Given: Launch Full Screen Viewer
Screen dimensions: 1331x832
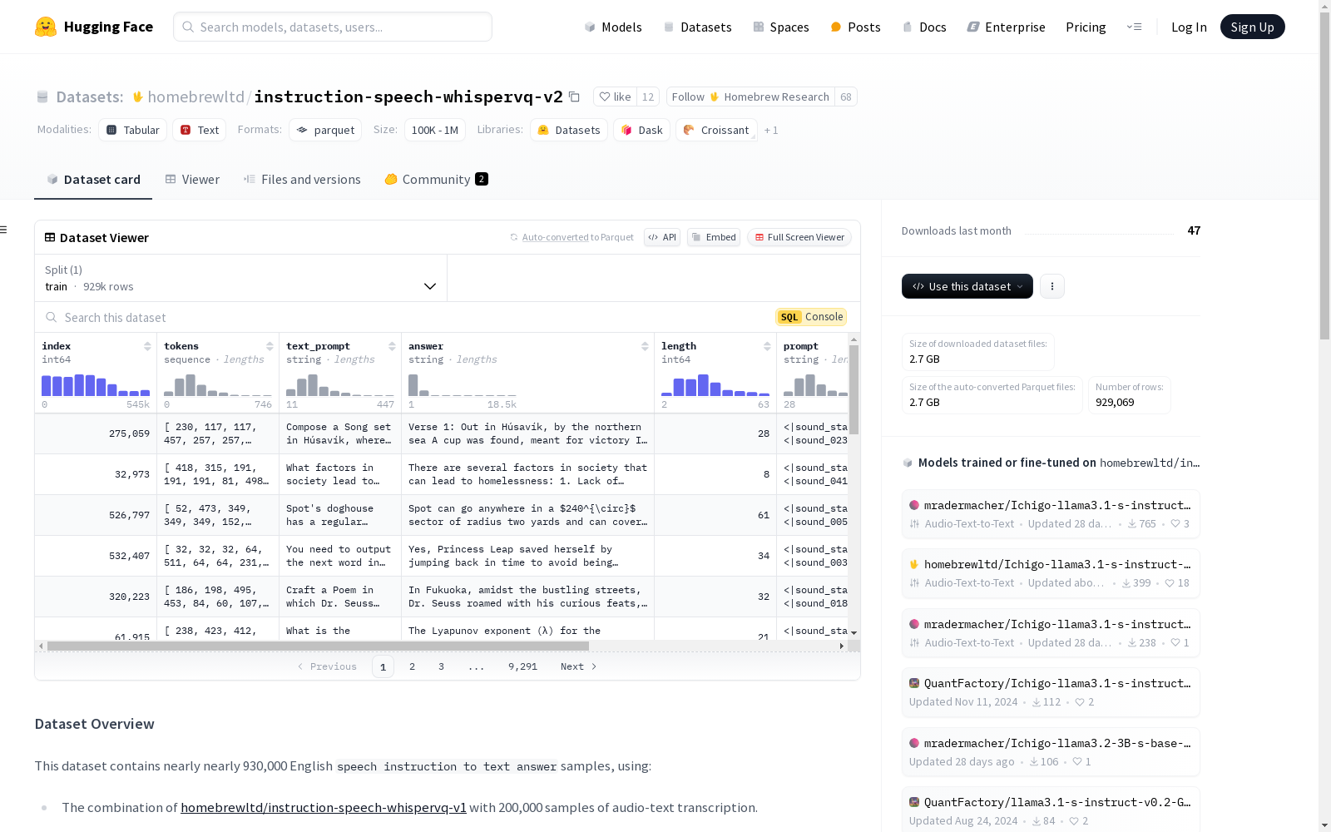Looking at the screenshot, I should 799,237.
